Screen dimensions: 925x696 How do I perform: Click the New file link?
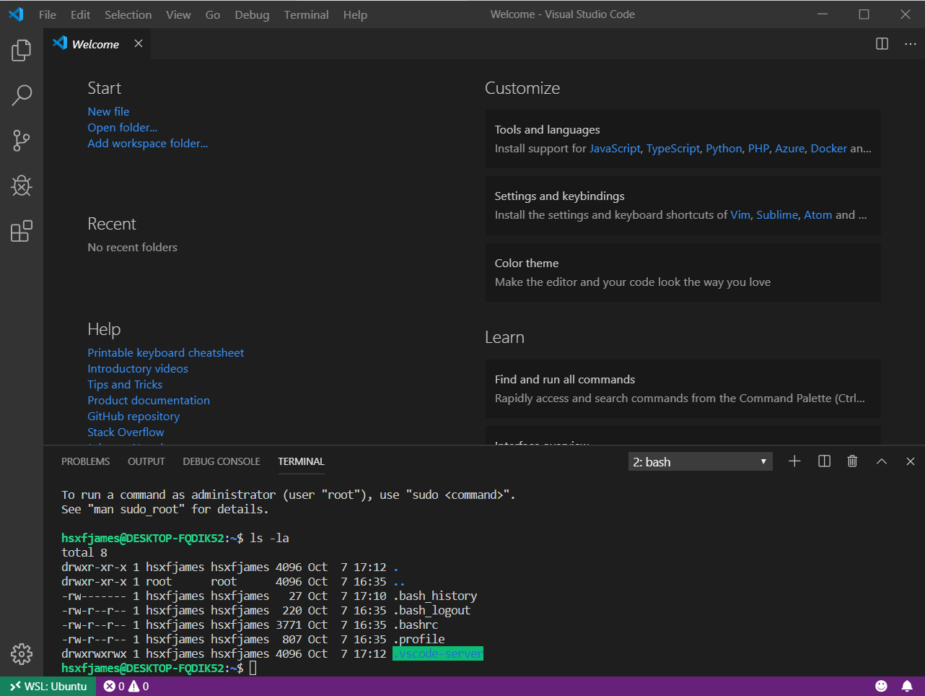click(108, 111)
